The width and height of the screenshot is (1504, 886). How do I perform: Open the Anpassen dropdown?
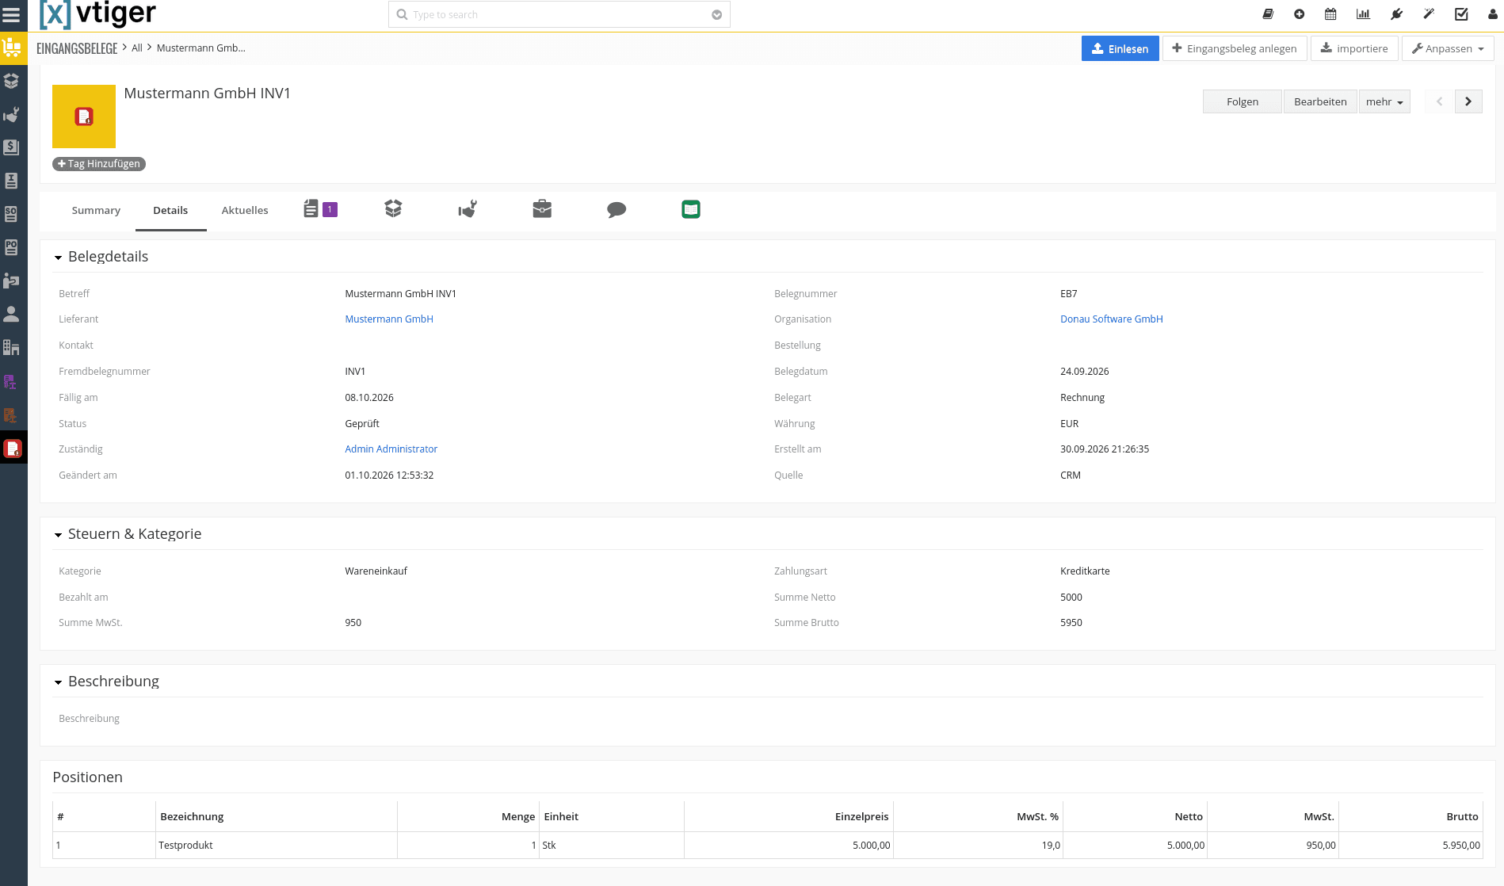[x=1448, y=48]
